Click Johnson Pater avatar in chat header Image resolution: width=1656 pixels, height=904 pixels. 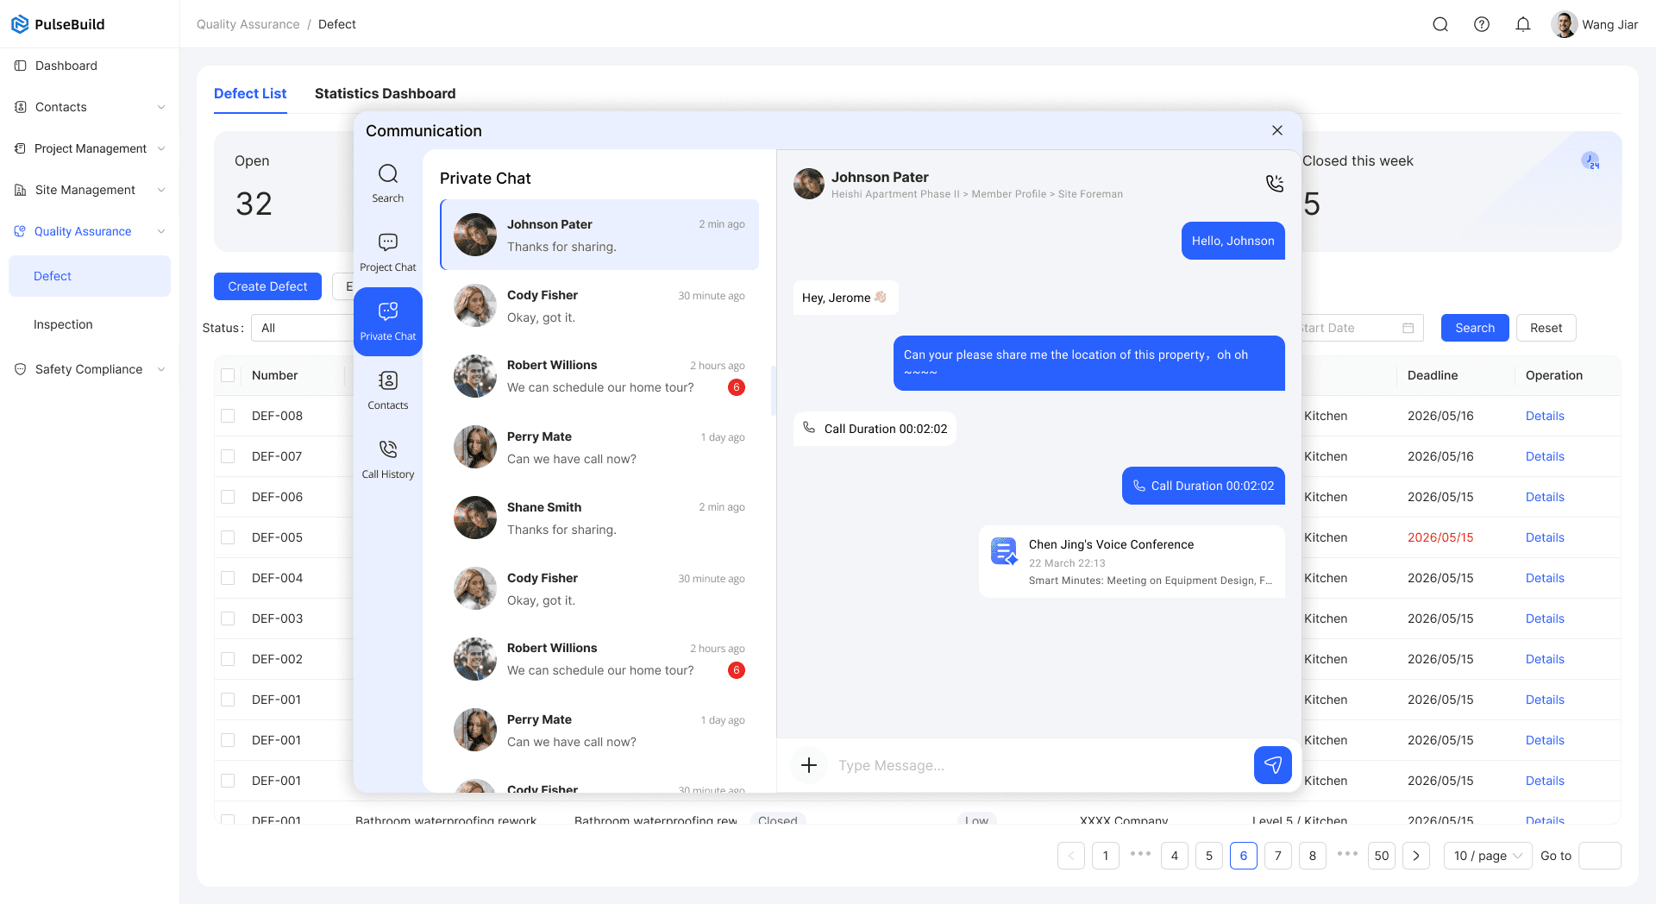(x=809, y=184)
